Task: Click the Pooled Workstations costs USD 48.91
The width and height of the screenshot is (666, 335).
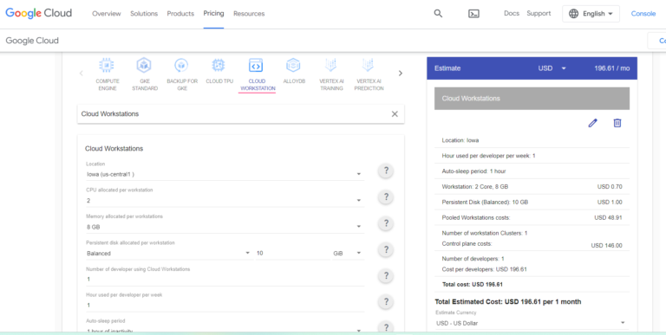Action: click(x=532, y=217)
